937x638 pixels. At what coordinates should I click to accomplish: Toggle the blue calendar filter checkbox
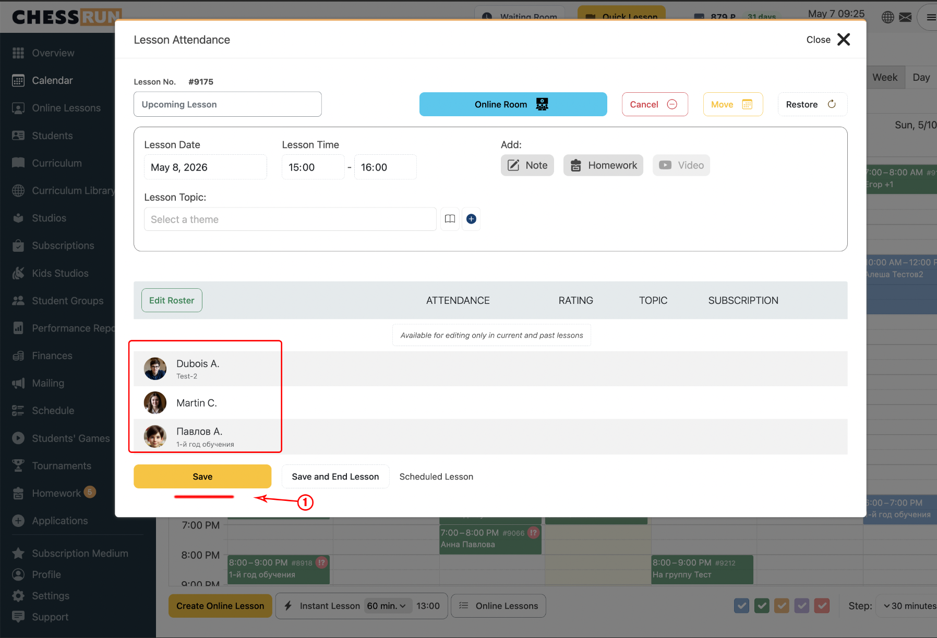coord(741,606)
